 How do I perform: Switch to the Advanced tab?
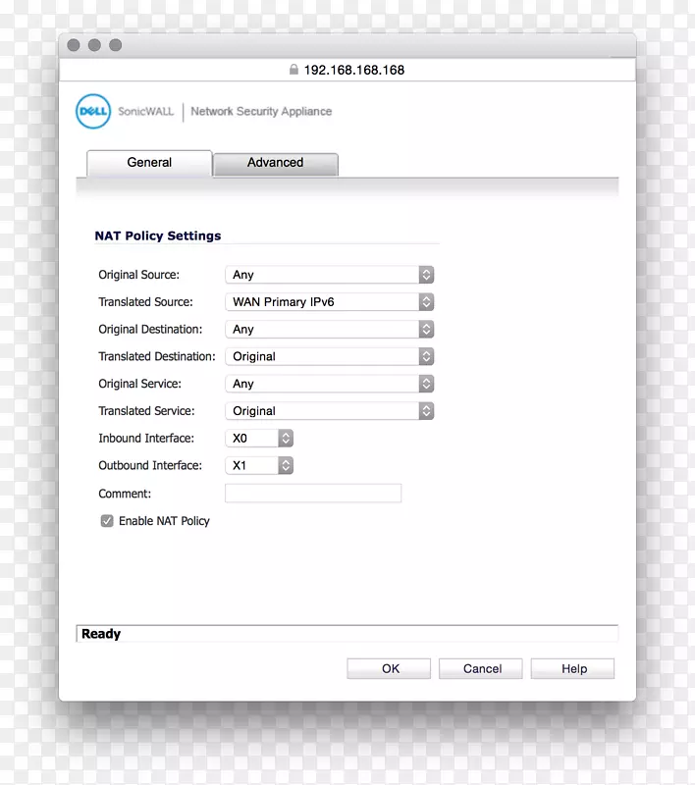(275, 163)
